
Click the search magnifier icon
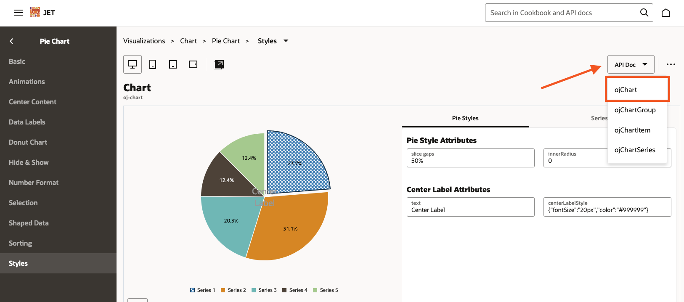click(644, 13)
